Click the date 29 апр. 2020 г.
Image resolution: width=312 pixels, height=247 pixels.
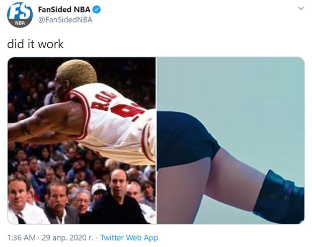point(67,237)
